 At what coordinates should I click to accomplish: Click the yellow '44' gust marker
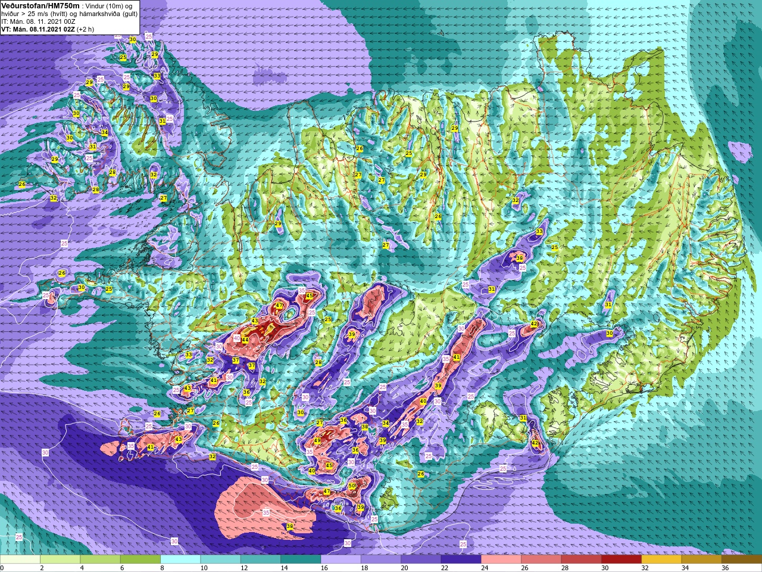click(x=245, y=340)
